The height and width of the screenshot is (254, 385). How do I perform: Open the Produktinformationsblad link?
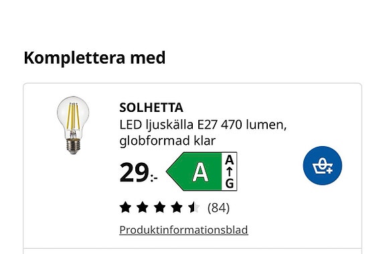click(x=183, y=230)
